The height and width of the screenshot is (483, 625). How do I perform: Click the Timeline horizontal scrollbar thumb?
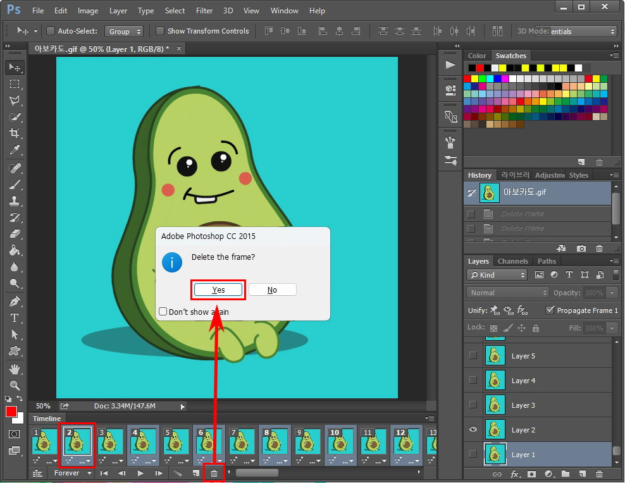257,473
